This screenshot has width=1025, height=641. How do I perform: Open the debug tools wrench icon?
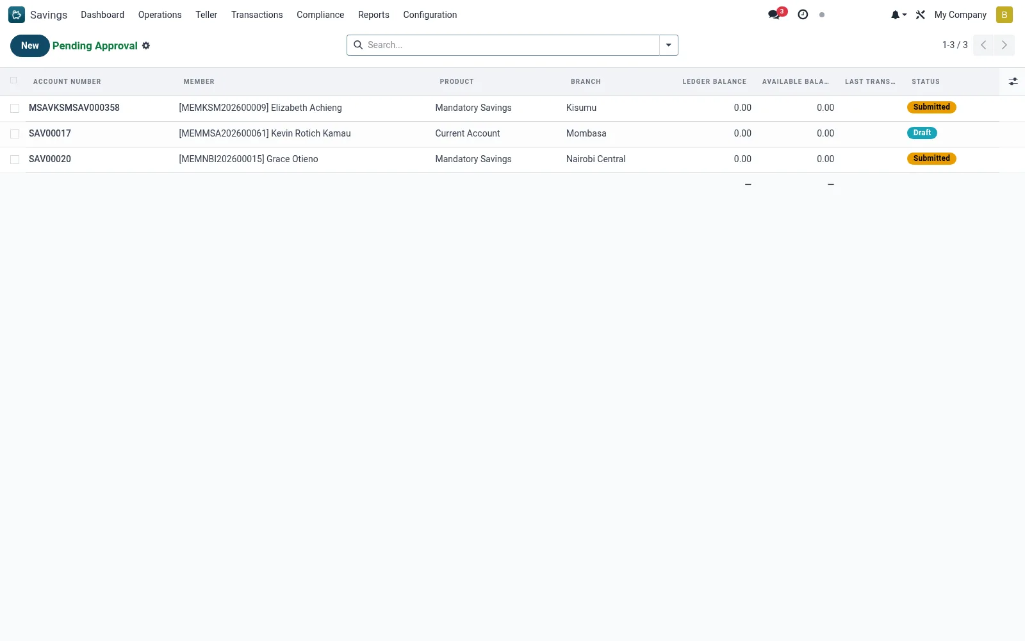tap(921, 15)
